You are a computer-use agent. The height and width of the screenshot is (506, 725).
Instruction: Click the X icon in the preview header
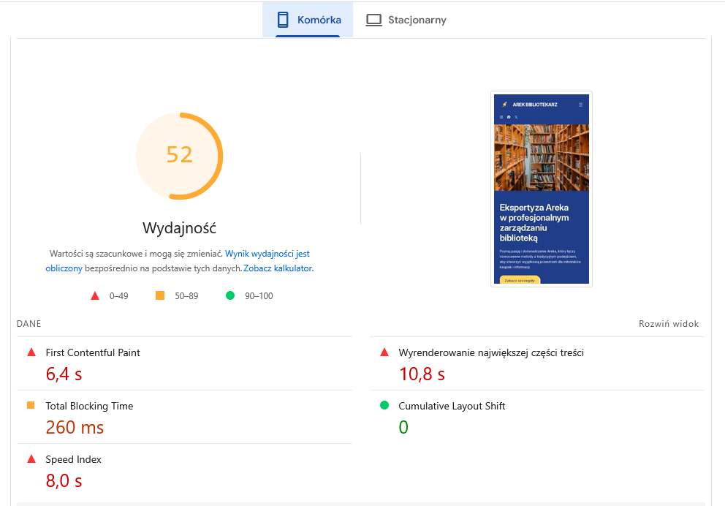pos(516,117)
